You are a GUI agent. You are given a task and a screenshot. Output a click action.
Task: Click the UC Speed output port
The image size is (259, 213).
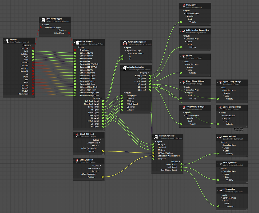click(x=150, y=84)
